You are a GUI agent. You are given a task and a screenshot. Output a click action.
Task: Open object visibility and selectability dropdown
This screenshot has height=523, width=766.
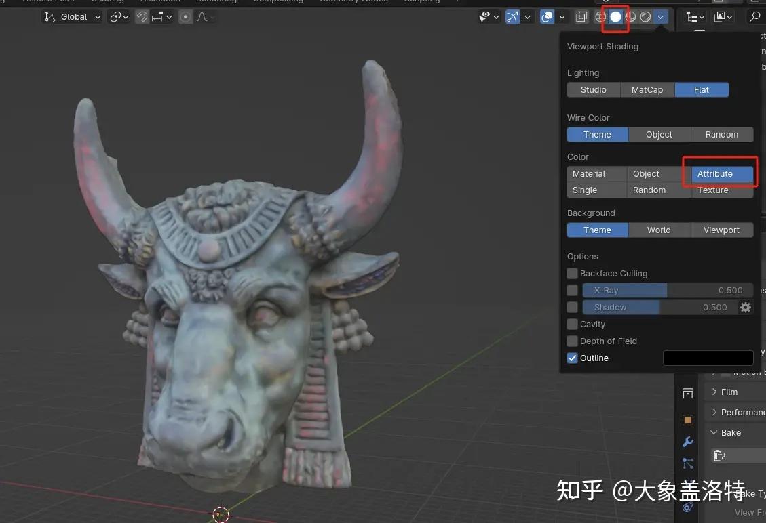click(x=489, y=17)
